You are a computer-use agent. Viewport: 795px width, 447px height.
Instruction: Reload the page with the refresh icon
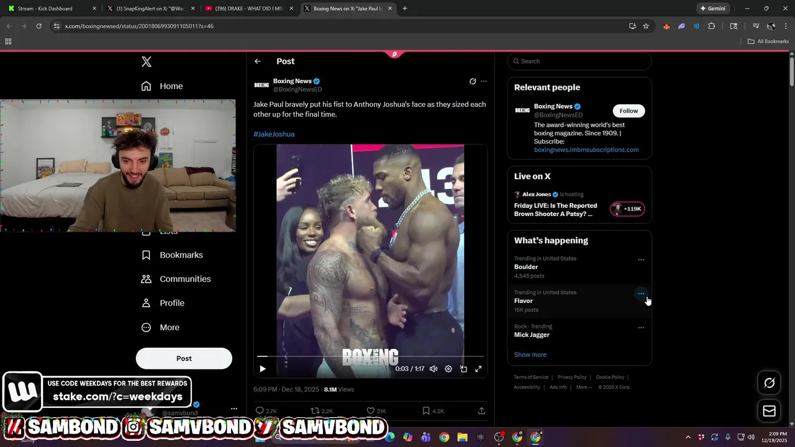pyautogui.click(x=39, y=26)
